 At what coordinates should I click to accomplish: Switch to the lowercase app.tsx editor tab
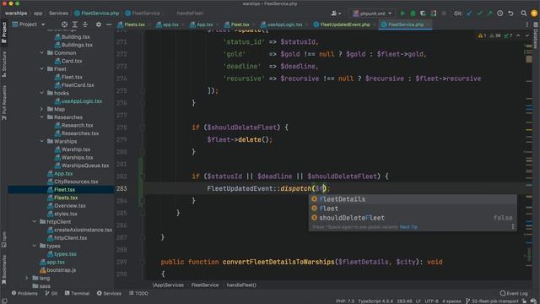[170, 24]
